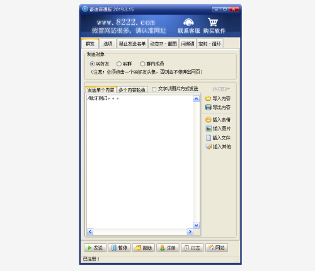Switch to 发送单个内容 sub-tab
The height and width of the screenshot is (271, 315).
tap(101, 90)
